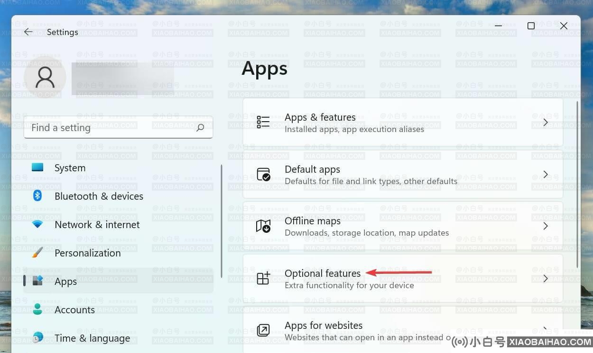Click the Apps sidebar icon
The image size is (593, 353).
(x=37, y=281)
